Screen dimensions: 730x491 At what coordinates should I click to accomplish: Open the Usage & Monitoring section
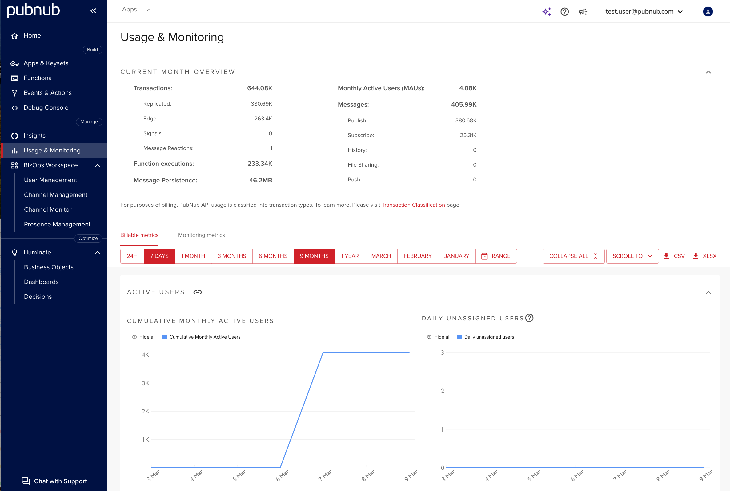[52, 150]
